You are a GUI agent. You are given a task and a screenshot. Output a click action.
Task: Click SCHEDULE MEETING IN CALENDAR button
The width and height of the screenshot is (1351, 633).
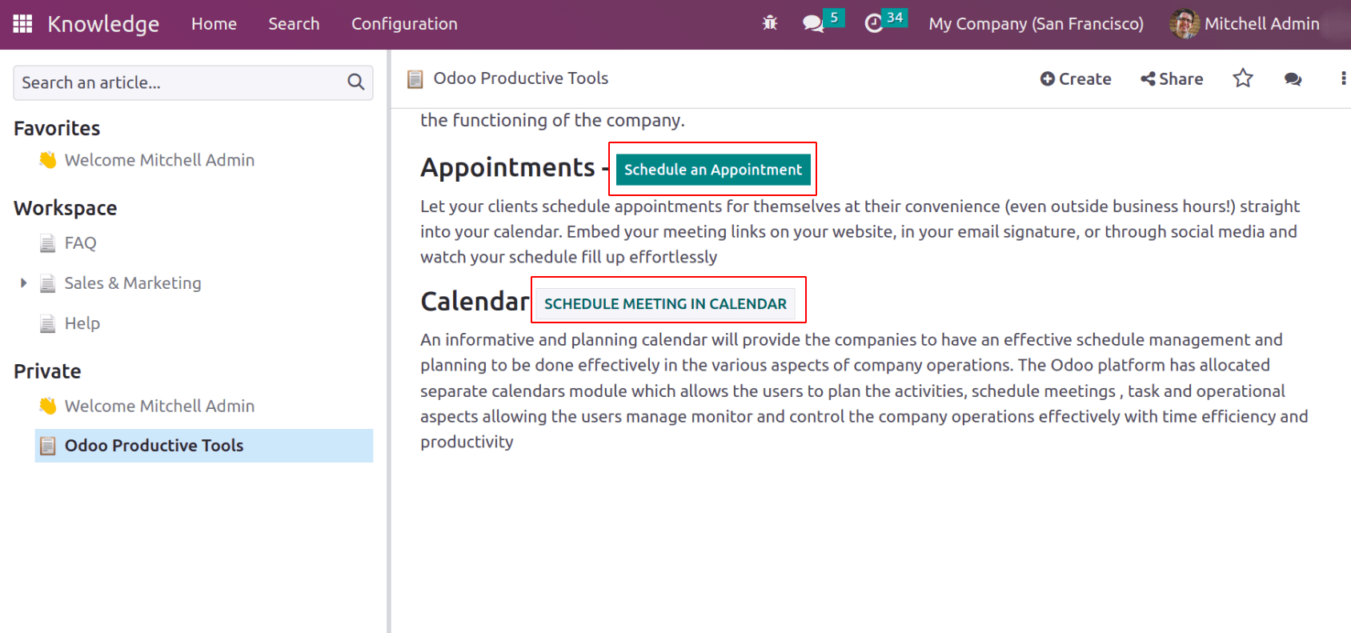click(x=665, y=304)
